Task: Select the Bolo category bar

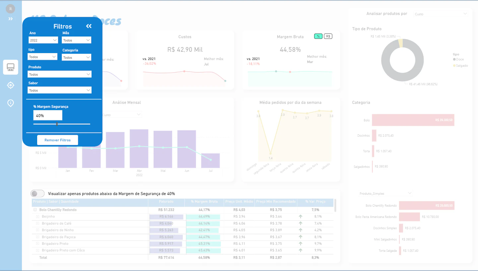Action: [413, 120]
